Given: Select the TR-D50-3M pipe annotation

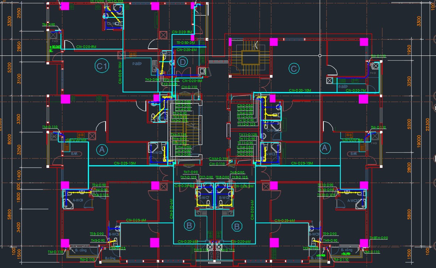Looking at the screenshot, I should [185, 43].
